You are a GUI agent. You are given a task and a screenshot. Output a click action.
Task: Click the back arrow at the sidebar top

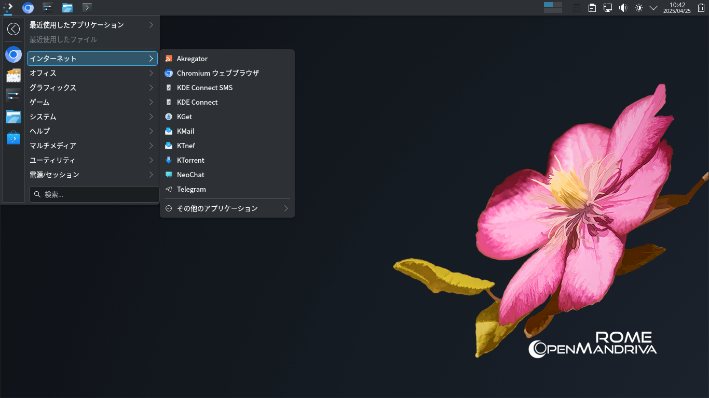13,29
